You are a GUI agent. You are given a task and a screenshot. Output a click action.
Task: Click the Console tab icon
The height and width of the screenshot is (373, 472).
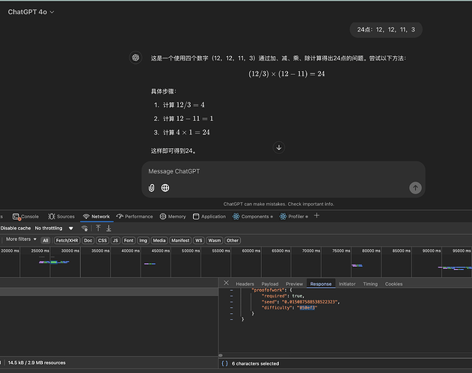(x=16, y=217)
